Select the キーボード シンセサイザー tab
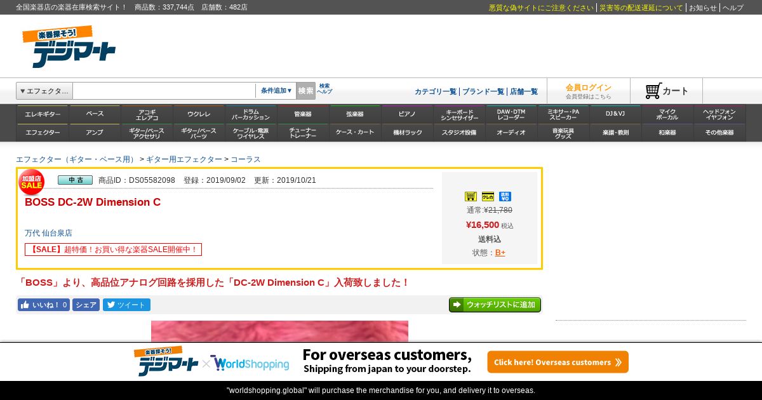Viewport: 762px width, 400px height. tap(459, 114)
